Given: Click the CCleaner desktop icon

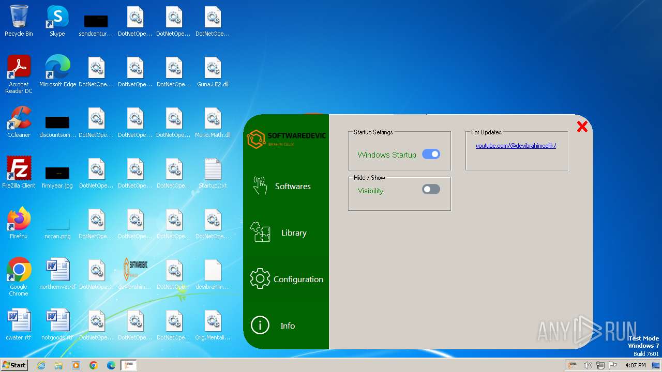Looking at the screenshot, I should [19, 122].
